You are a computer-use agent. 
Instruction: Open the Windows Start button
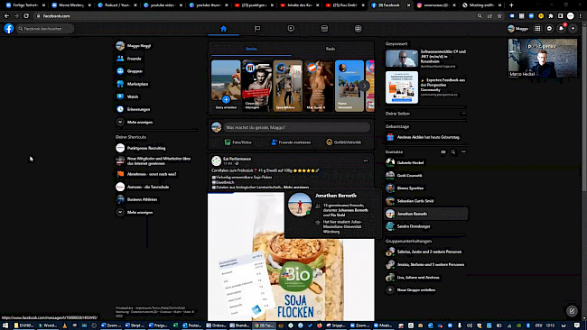click(x=5, y=325)
